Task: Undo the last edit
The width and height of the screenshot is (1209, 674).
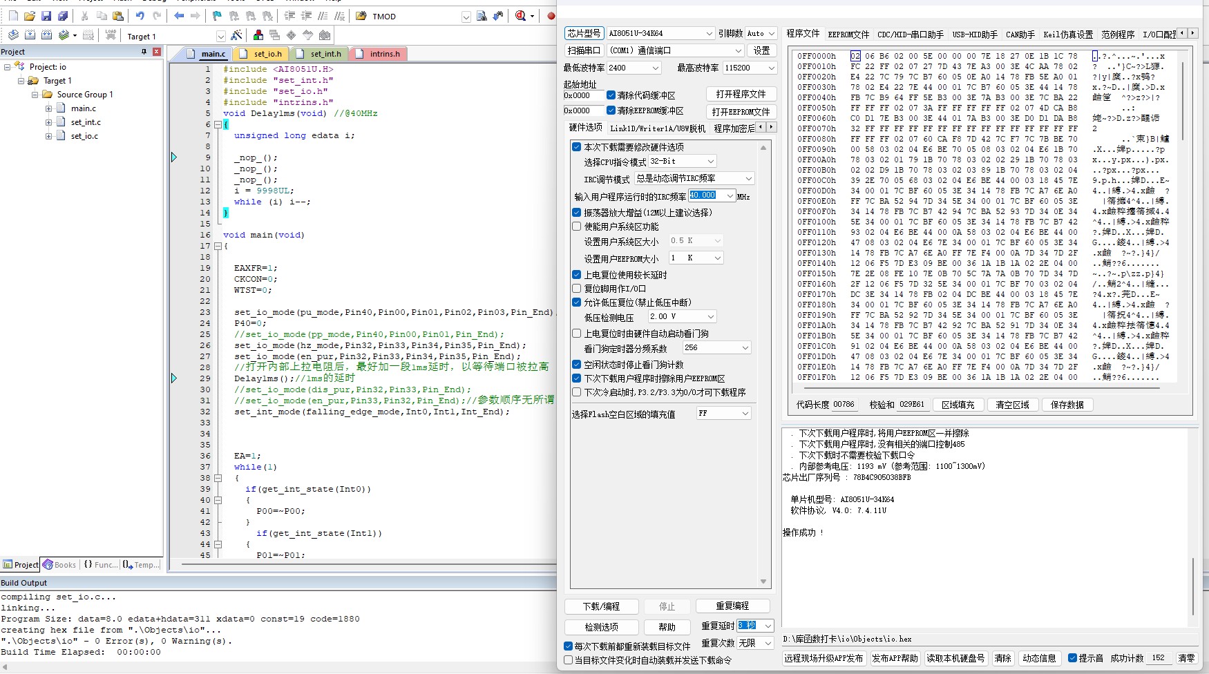Action: pos(140,16)
